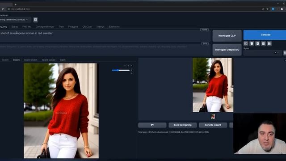Adjust the inpaint brush size slider
286x161 pixels.
click(x=121, y=70)
